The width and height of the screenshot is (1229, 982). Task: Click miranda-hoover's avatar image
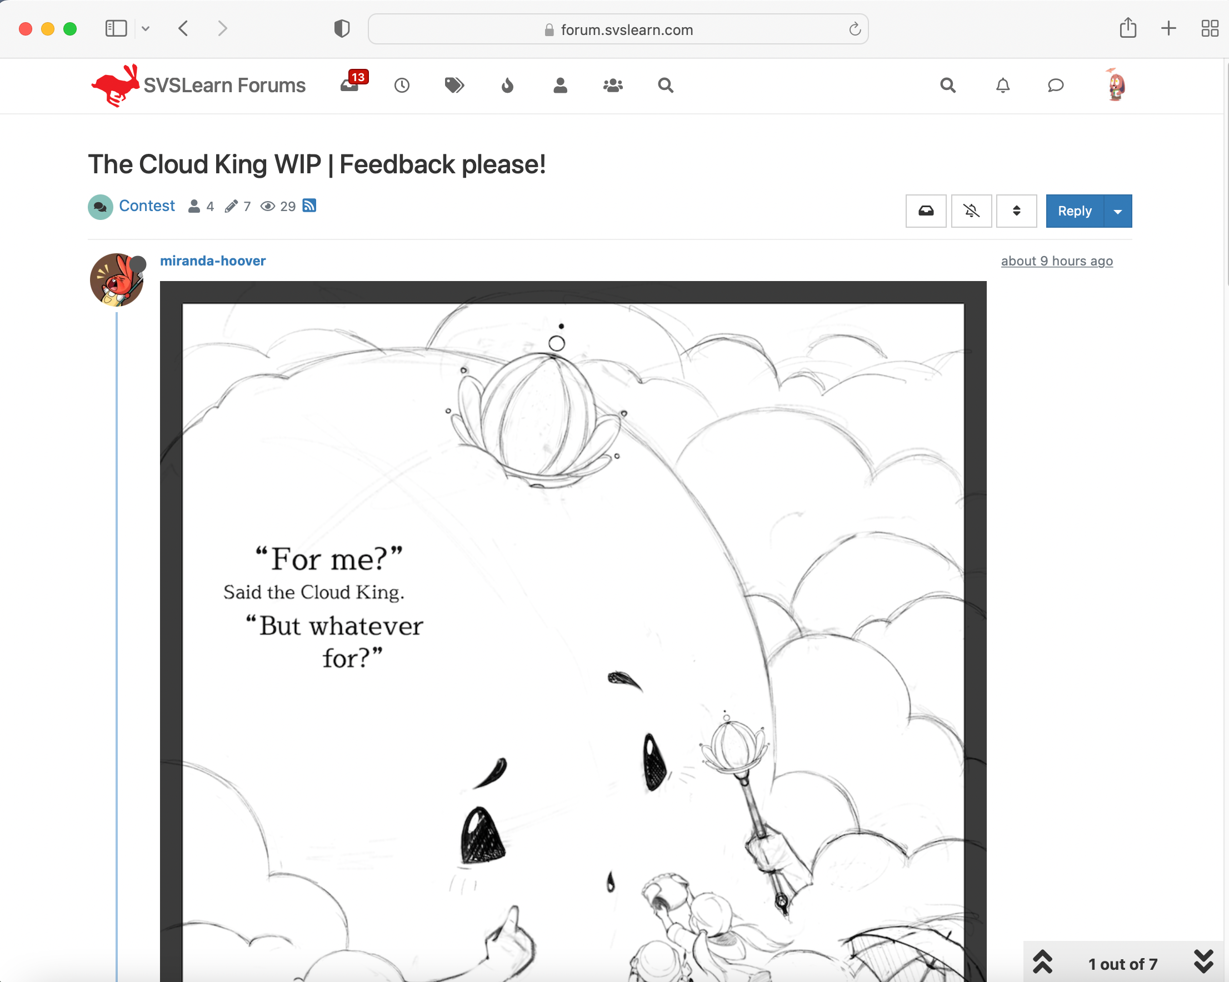(x=117, y=280)
